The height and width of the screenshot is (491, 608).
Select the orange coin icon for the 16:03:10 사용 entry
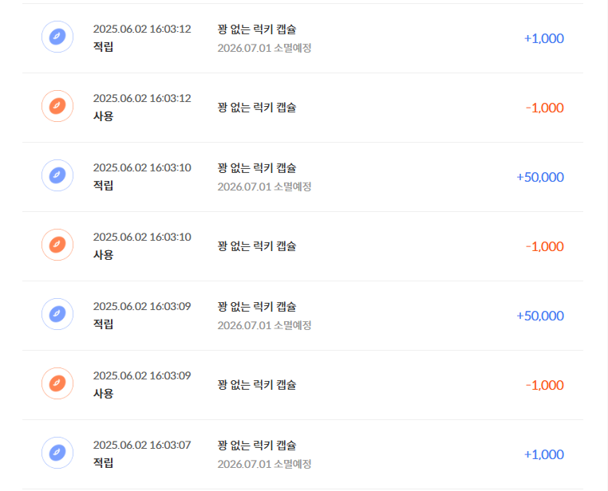[x=57, y=245]
